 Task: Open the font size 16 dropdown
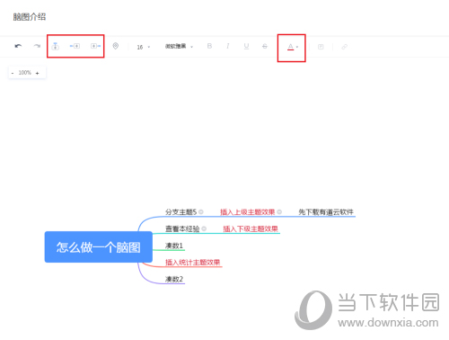pyautogui.click(x=144, y=47)
